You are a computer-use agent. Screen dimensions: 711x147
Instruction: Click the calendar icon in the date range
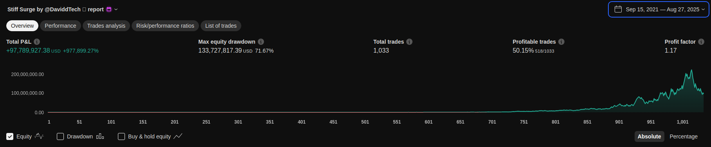[618, 9]
